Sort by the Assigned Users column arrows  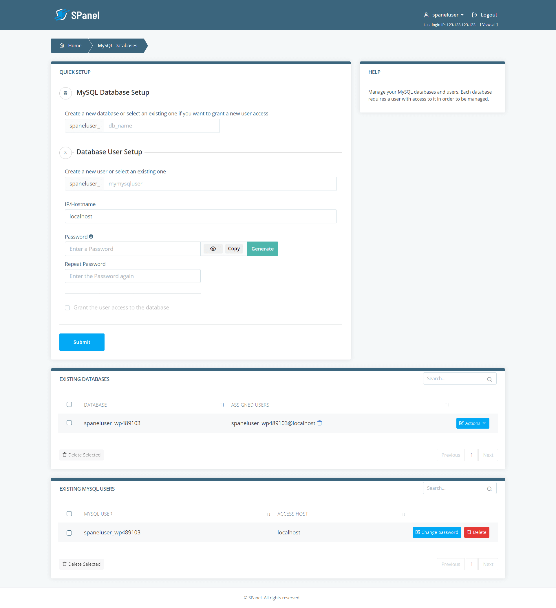click(x=447, y=405)
